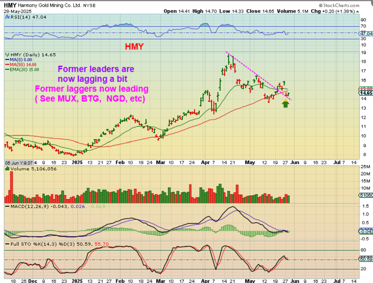The width and height of the screenshot is (373, 283).
Task: Click the 30 level on RSI axis
Action: coord(364,39)
